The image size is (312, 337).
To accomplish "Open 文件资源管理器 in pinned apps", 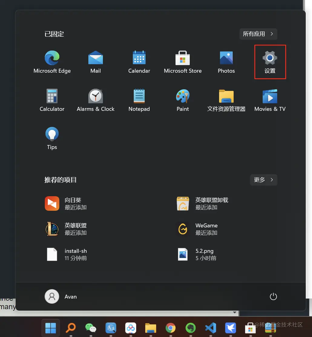I will (x=226, y=100).
